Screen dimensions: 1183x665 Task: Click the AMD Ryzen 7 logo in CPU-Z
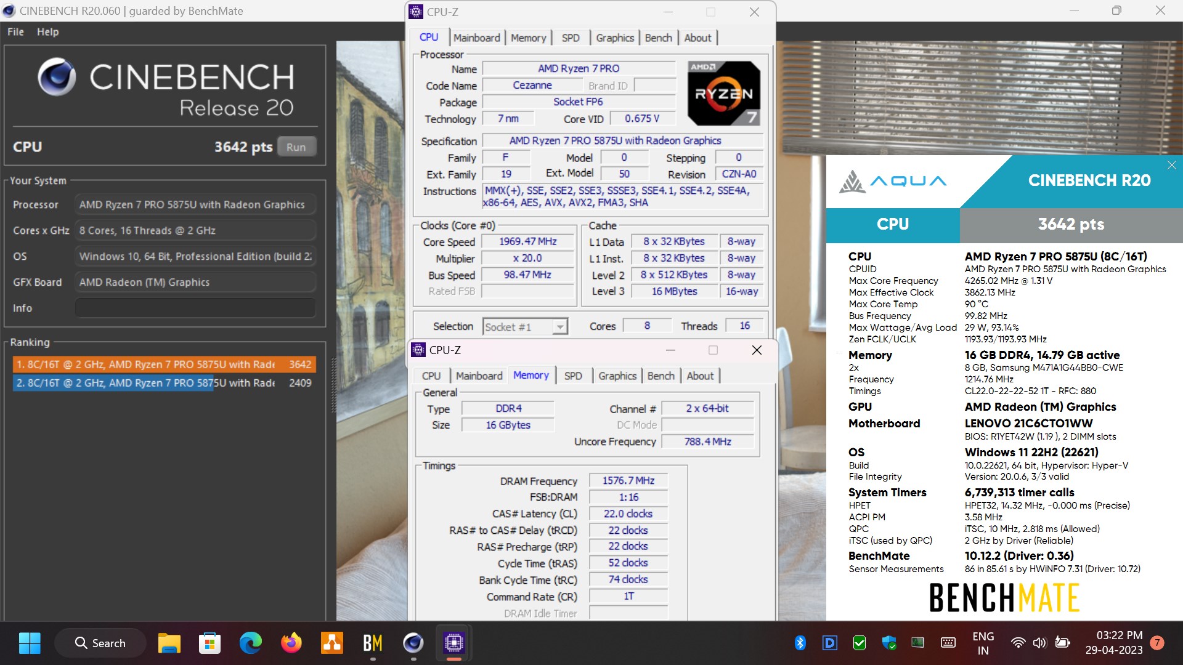(723, 93)
